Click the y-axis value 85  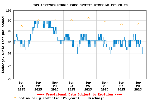[9, 42]
